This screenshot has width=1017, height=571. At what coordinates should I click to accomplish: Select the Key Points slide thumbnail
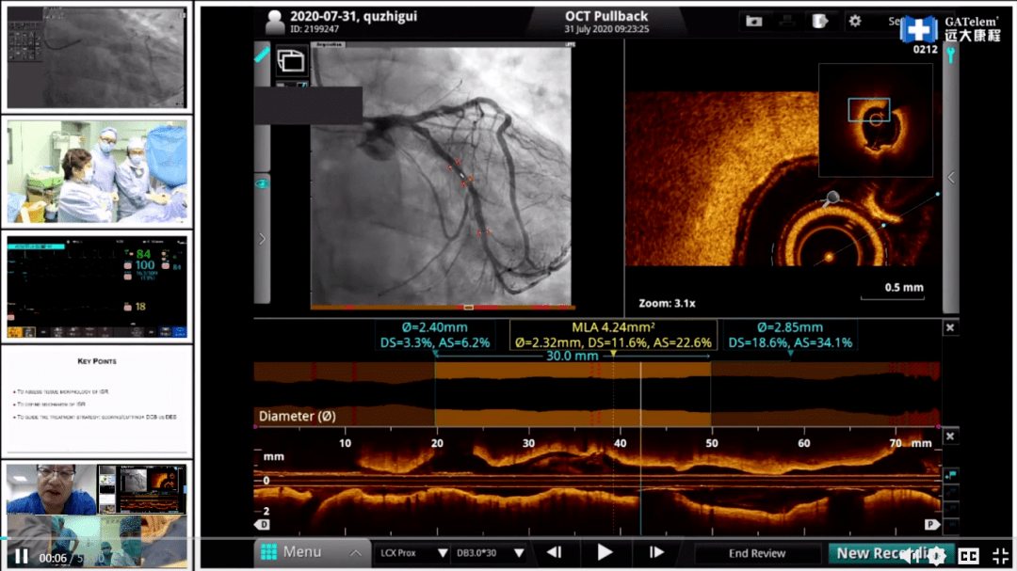[97, 401]
